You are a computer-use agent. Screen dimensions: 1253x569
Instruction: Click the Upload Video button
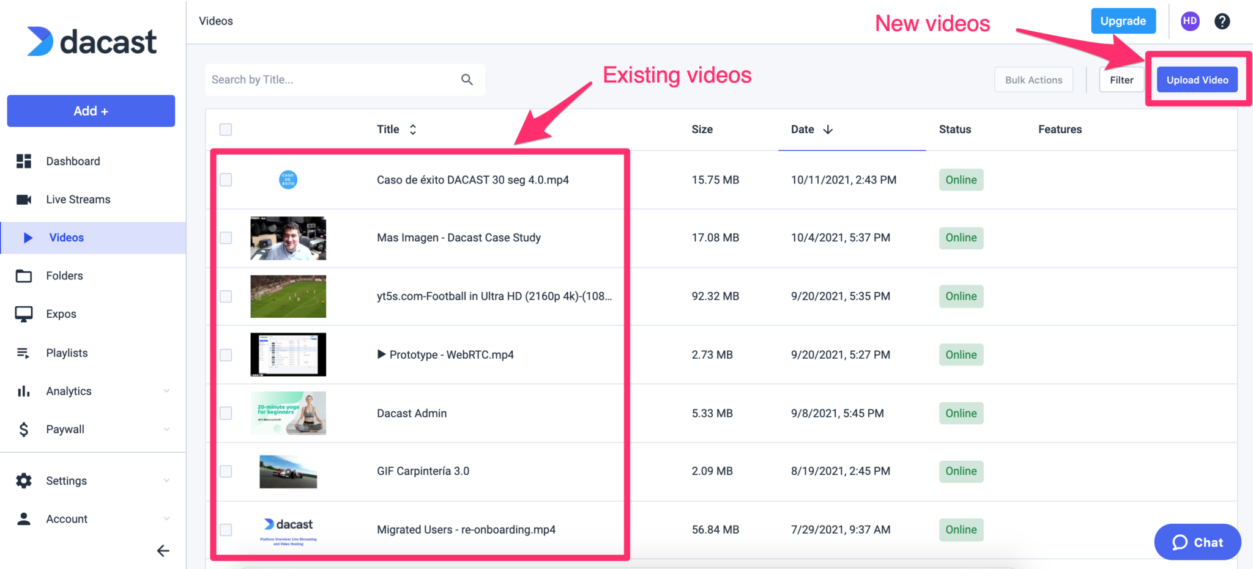coord(1197,79)
